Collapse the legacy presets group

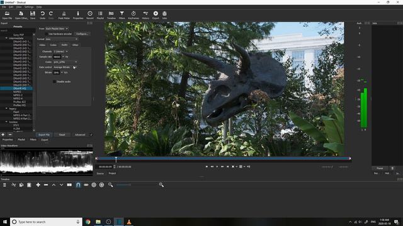click(6, 109)
